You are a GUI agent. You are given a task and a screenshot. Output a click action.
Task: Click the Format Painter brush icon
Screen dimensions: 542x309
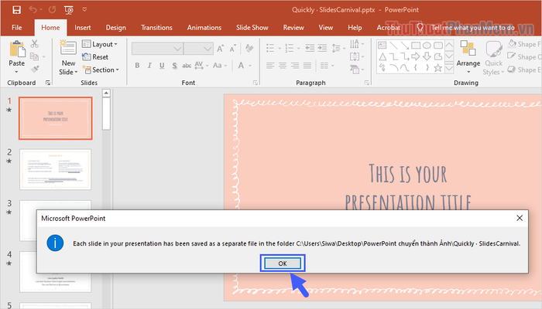pos(35,70)
